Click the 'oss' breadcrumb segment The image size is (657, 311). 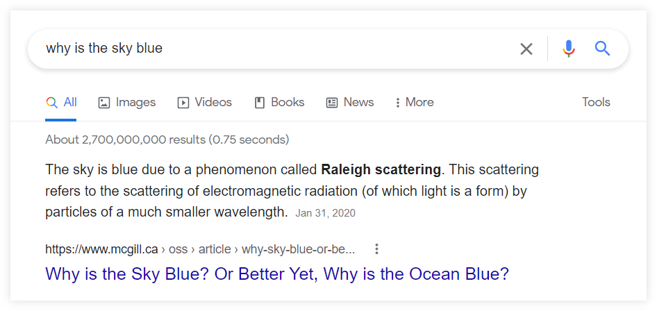pos(178,249)
